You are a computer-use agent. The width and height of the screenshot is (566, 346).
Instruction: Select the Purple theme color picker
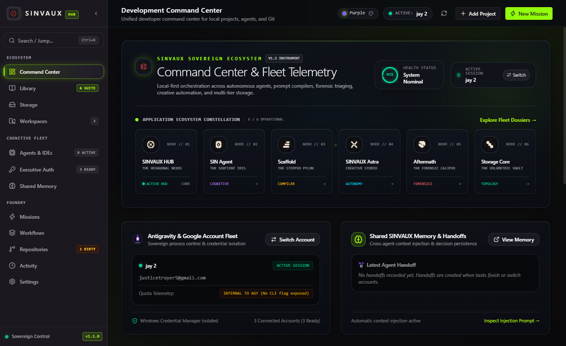pyautogui.click(x=358, y=13)
